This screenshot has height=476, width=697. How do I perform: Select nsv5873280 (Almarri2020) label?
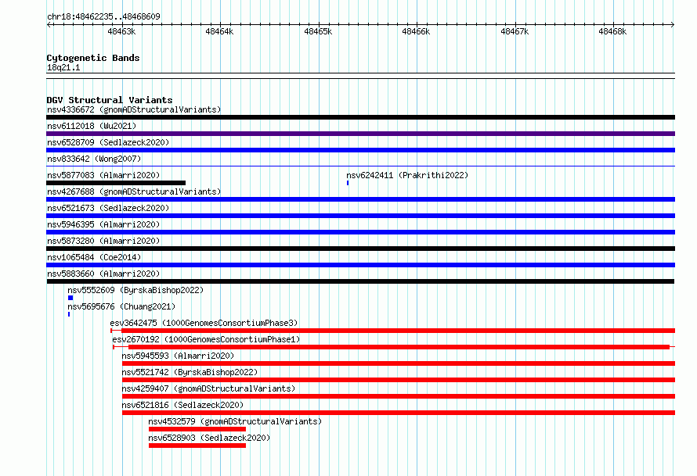(x=103, y=241)
